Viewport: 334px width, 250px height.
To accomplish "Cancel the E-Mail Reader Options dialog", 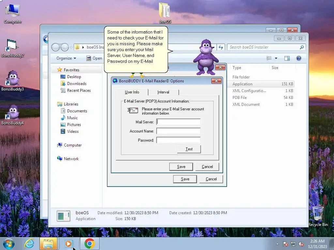I will [x=207, y=167].
